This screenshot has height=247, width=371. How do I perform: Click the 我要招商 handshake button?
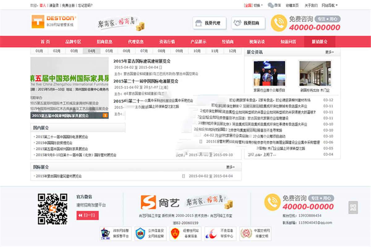point(248,23)
